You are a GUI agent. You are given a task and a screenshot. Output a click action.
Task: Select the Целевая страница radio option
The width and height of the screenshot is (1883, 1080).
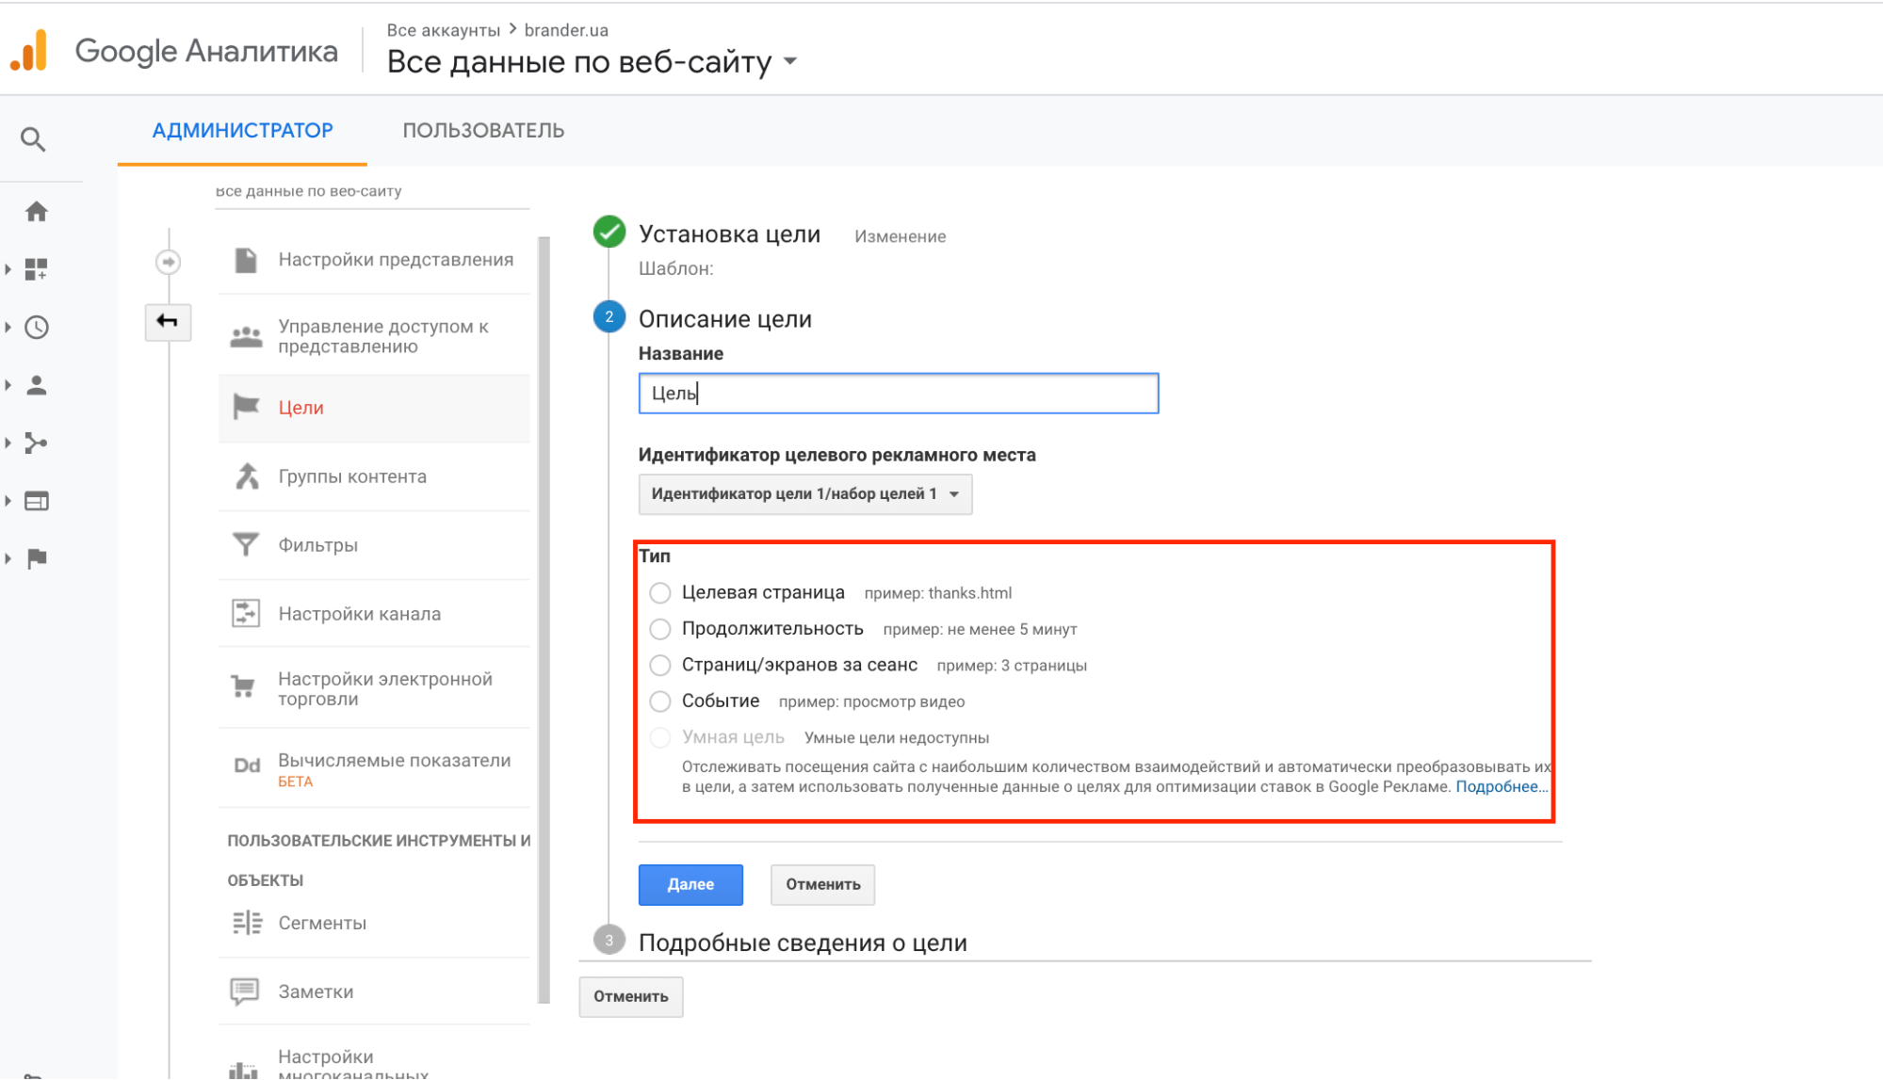[x=660, y=593]
